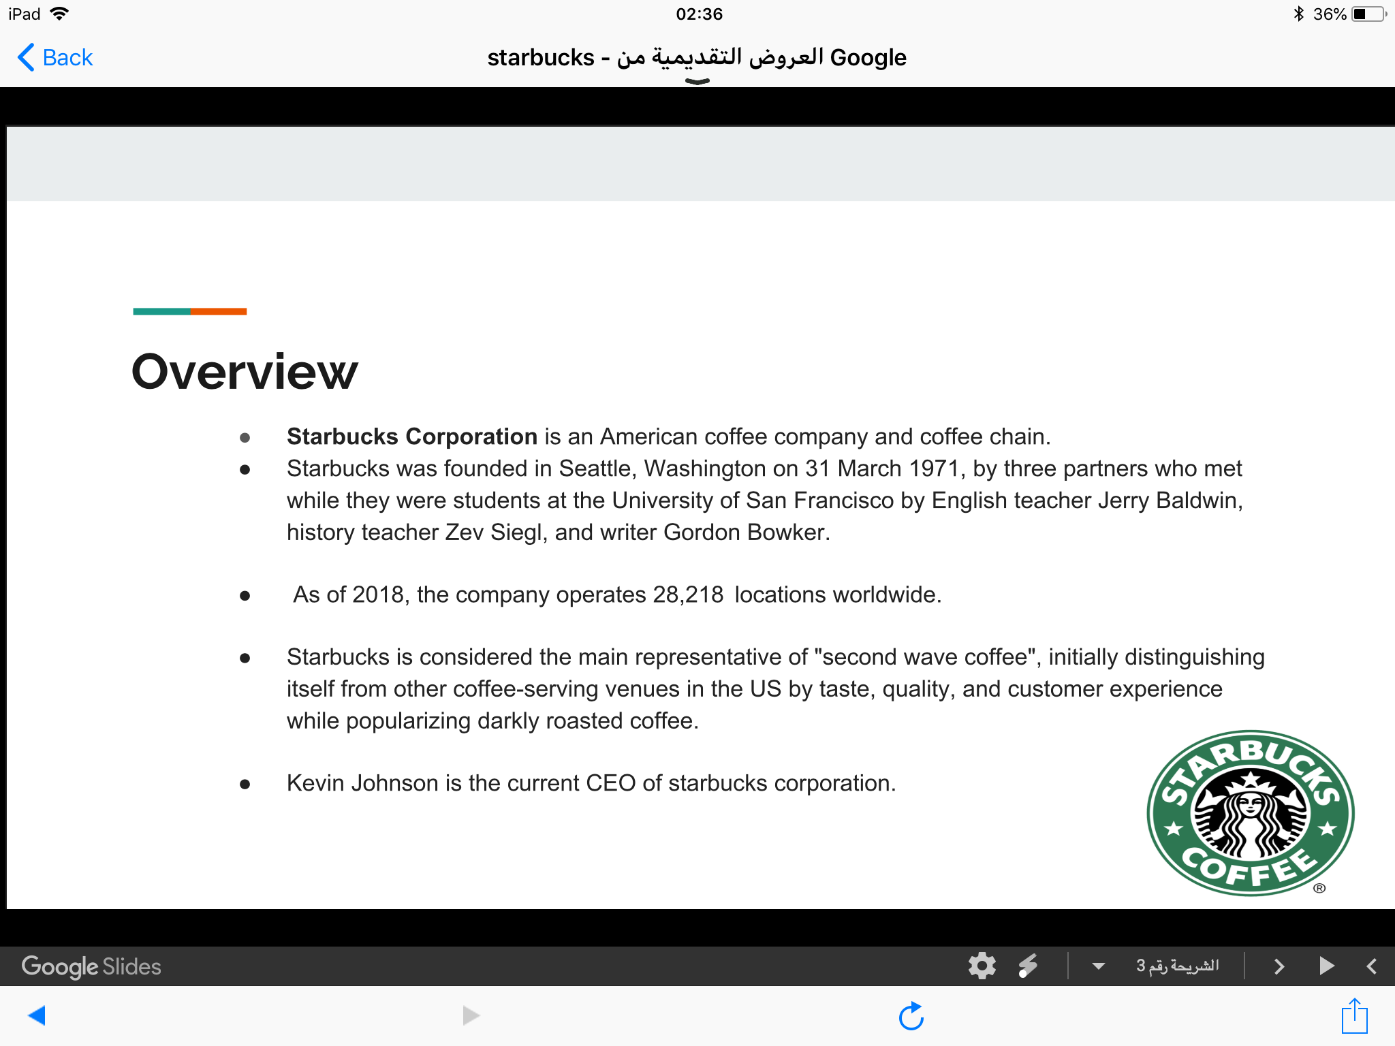Tap the 02:36 clock in status bar
The width and height of the screenshot is (1395, 1046).
pyautogui.click(x=699, y=14)
